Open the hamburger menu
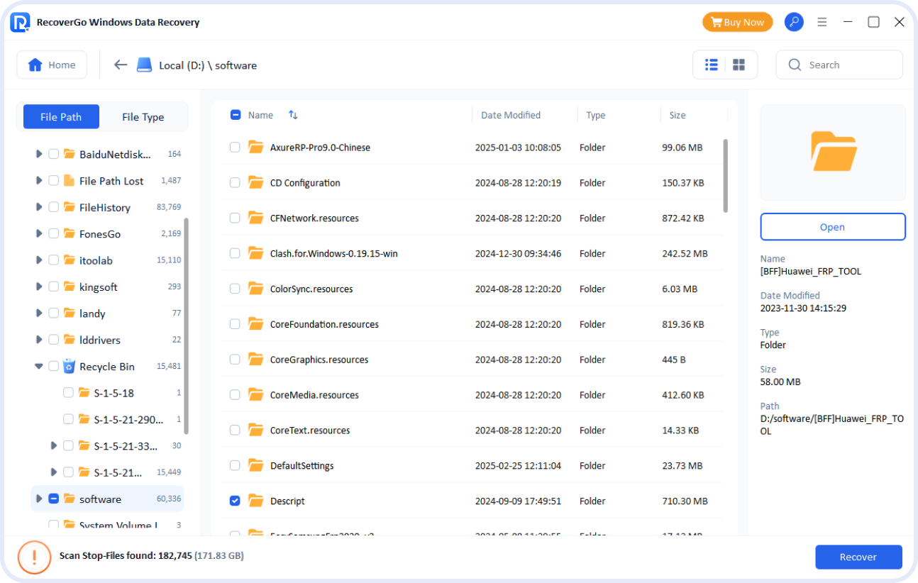 (x=822, y=21)
